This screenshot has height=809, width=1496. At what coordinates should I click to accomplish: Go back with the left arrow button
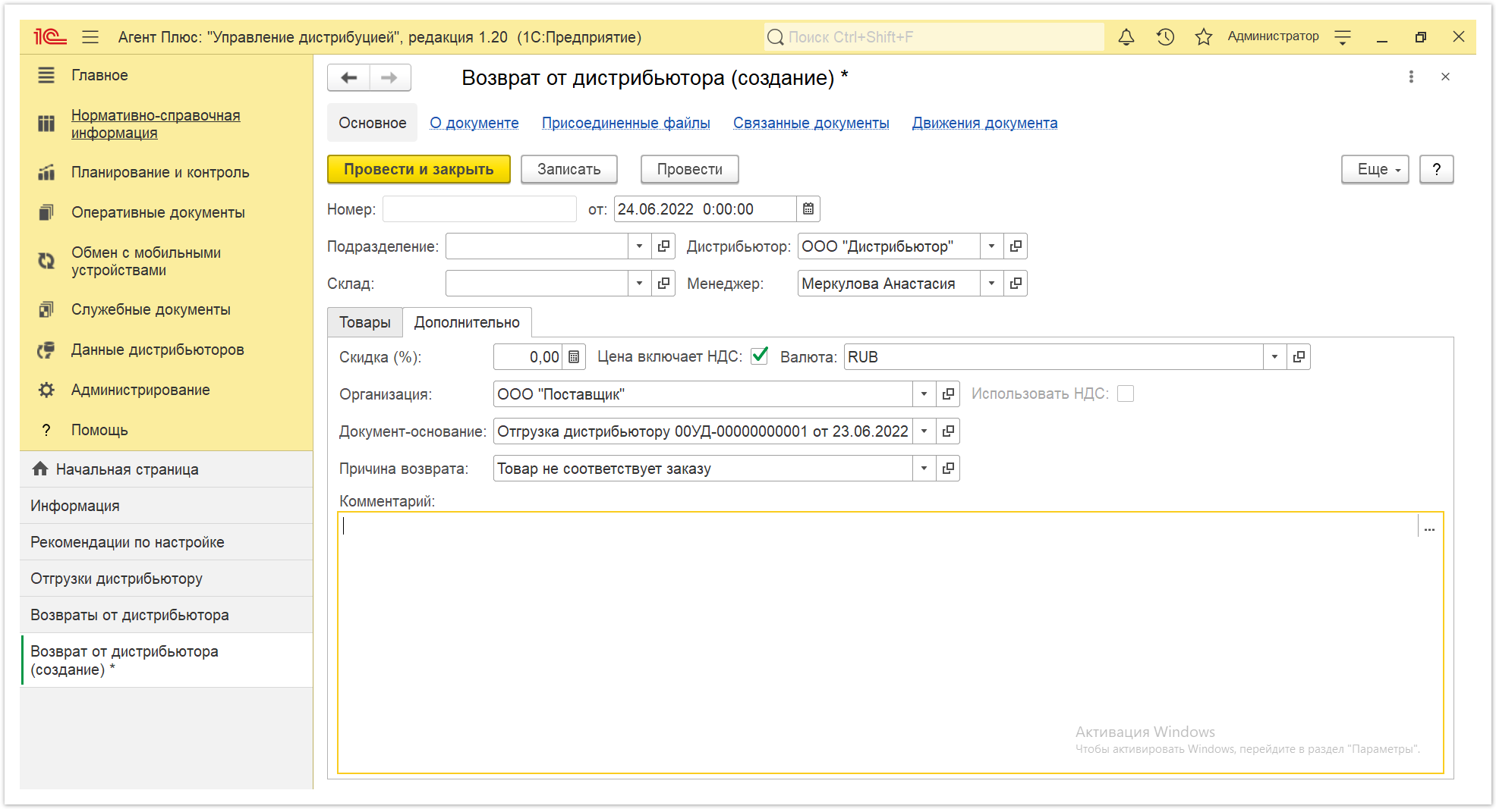pos(349,77)
